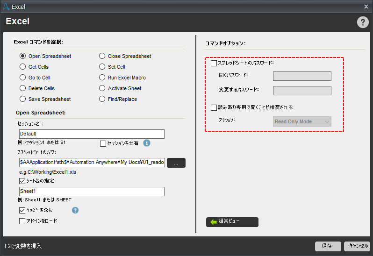The height and width of the screenshot is (256, 373).
Task: Toggle the ヘッダーを含む checkbox
Action: 22,210
